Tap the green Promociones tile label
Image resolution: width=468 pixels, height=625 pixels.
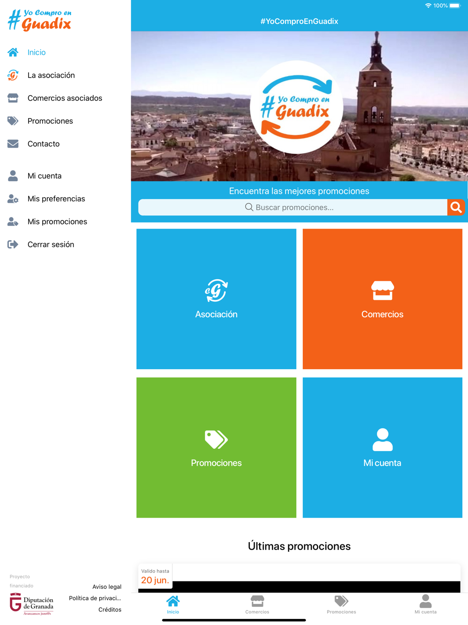point(216,463)
